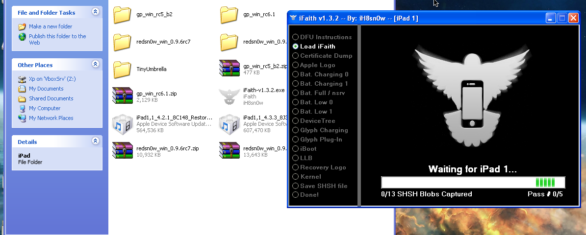Screen dimensions: 586x235
Task: Click the 'gp_win_rc5_b2' folder name
Action: point(154,15)
